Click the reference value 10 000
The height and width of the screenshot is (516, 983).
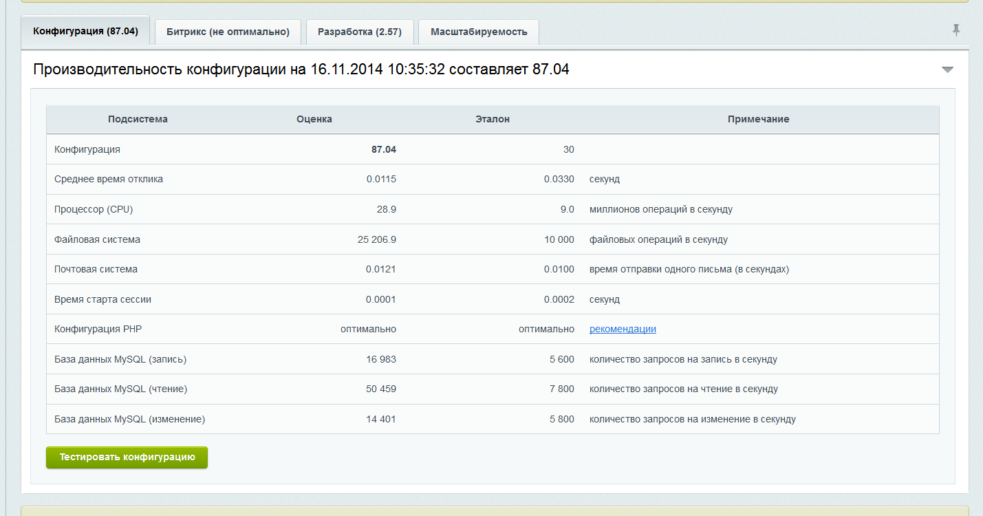tap(559, 239)
